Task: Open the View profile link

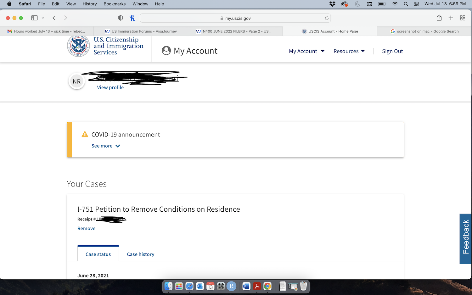Action: pyautogui.click(x=110, y=87)
